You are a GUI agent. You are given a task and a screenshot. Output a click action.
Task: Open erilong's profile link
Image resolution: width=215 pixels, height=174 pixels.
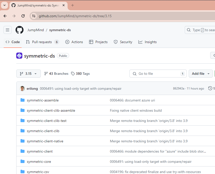32,88
